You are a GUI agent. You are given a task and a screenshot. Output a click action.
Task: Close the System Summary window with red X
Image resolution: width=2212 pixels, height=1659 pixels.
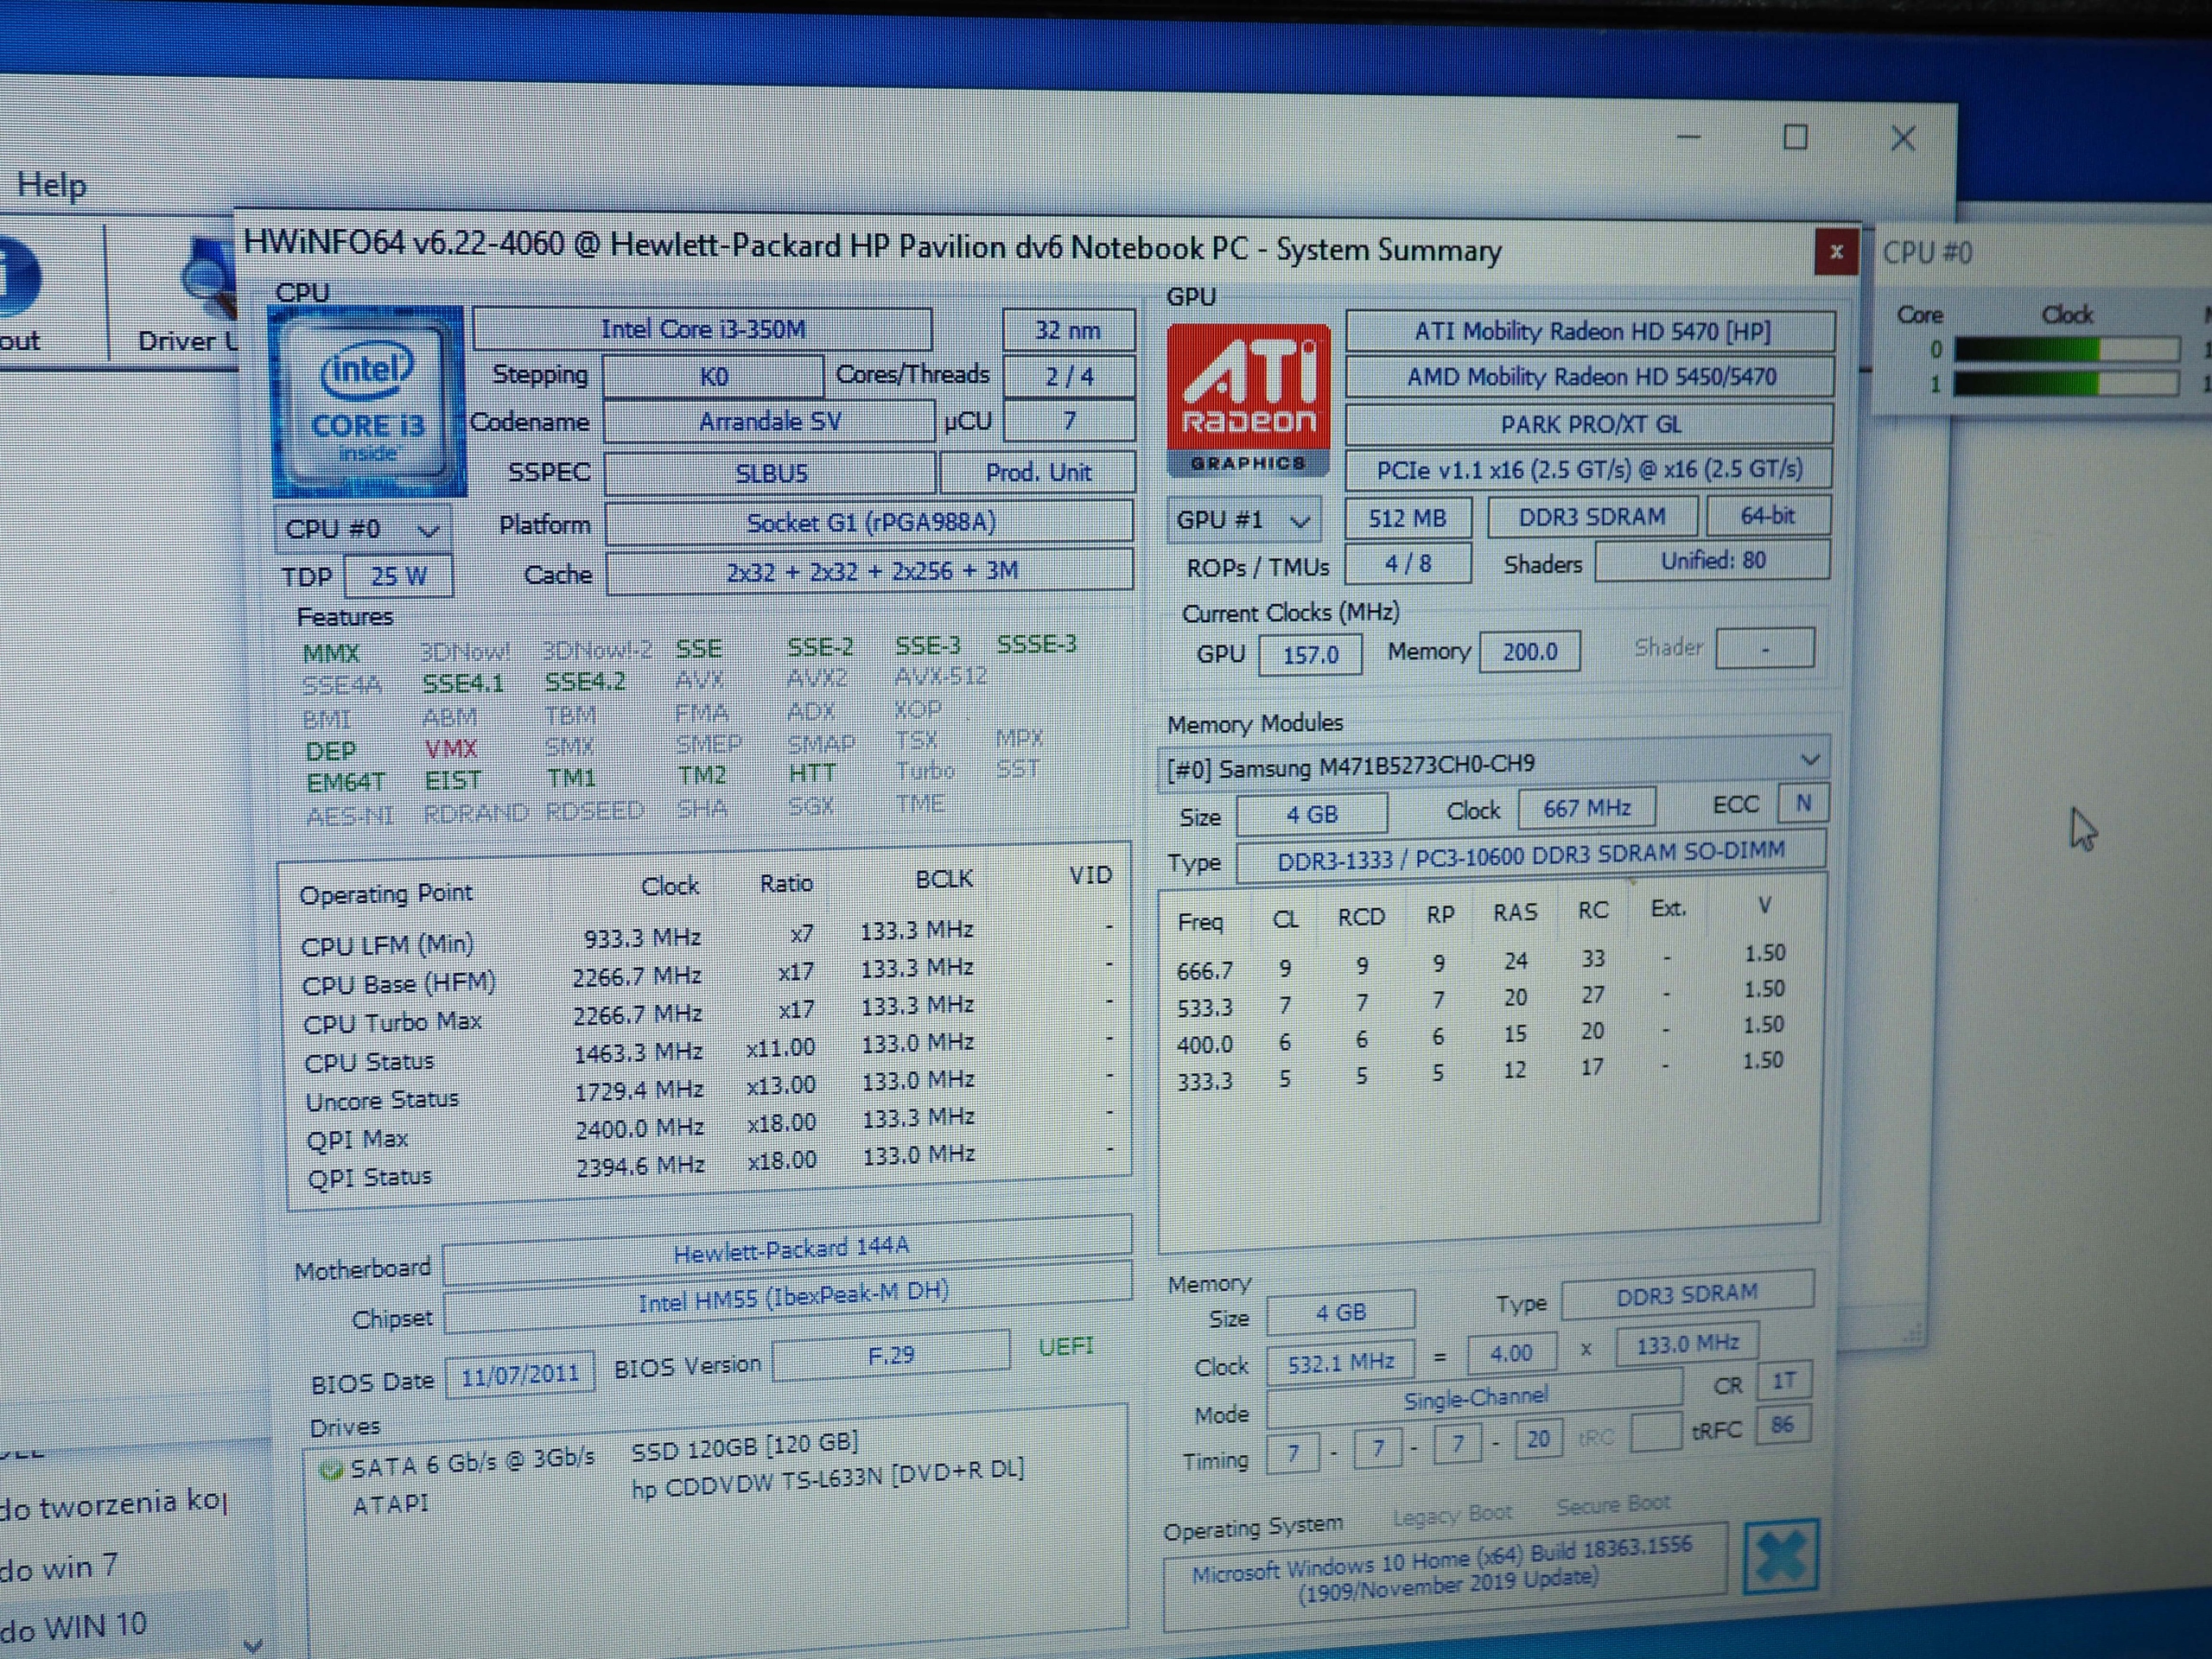click(x=1836, y=252)
